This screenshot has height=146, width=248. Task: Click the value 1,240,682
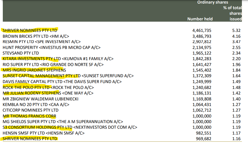pos(202,87)
